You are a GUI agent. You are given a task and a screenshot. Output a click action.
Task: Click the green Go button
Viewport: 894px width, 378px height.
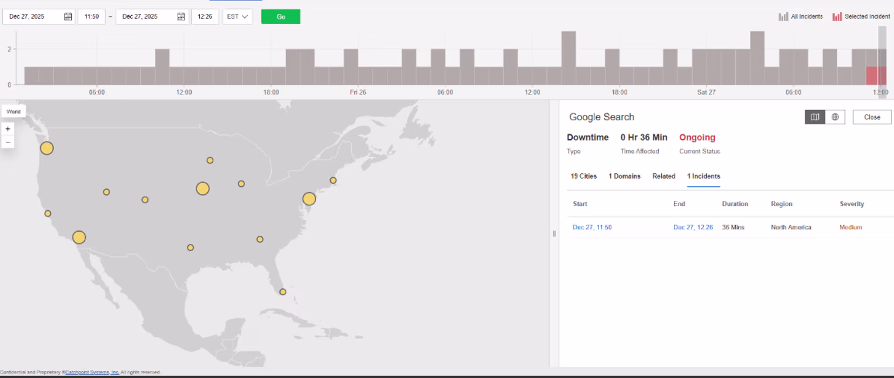click(x=281, y=17)
